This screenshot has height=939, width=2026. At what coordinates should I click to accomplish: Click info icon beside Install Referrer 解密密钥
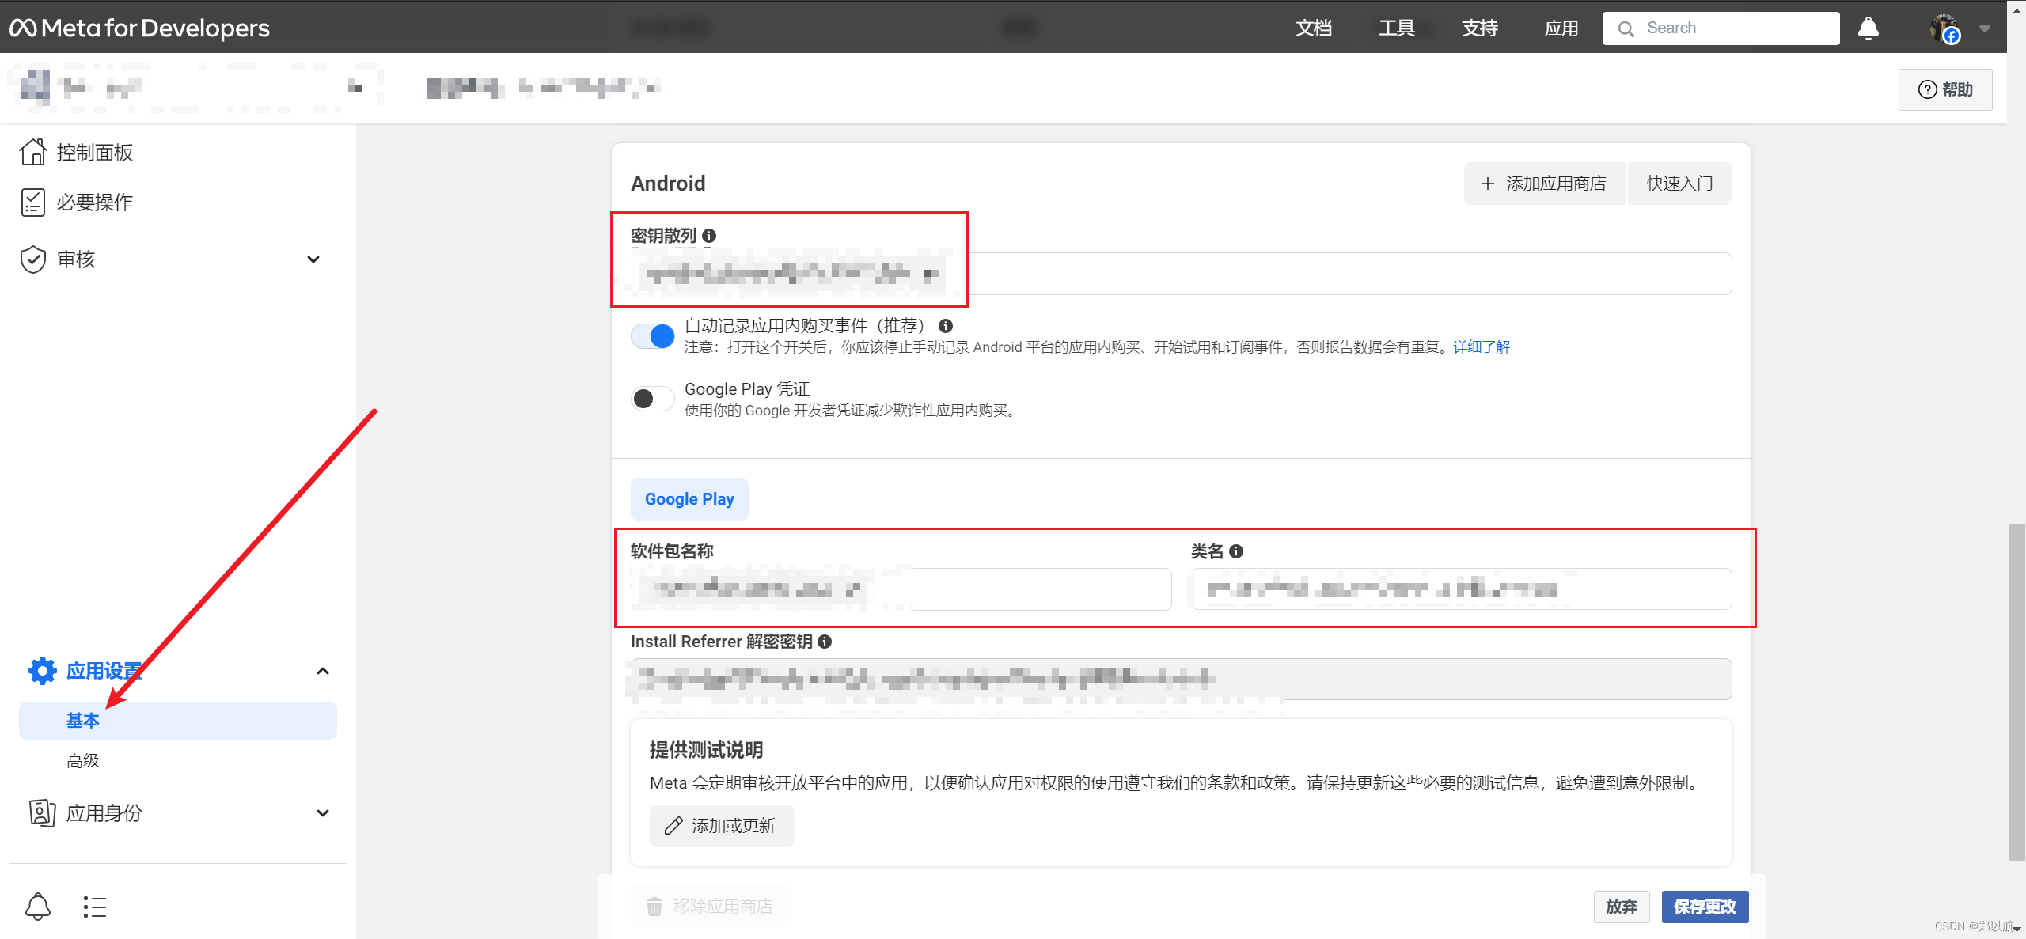click(x=825, y=642)
